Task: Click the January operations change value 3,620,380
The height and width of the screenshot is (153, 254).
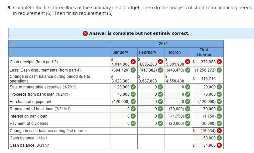Action: pyautogui.click(x=120, y=81)
